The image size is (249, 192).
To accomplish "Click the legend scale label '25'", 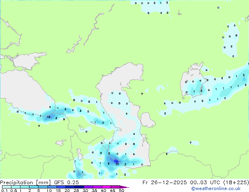I will pyautogui.click(x=76, y=190).
